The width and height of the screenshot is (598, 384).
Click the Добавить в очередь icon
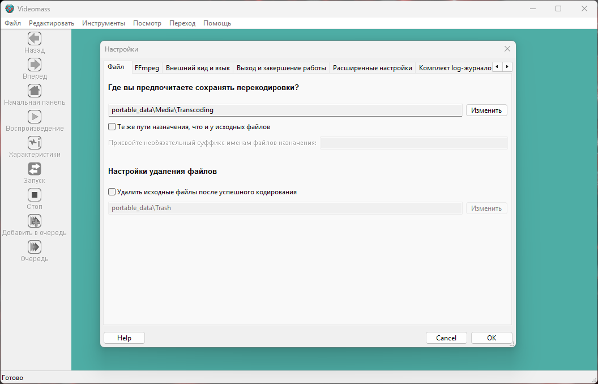point(35,221)
